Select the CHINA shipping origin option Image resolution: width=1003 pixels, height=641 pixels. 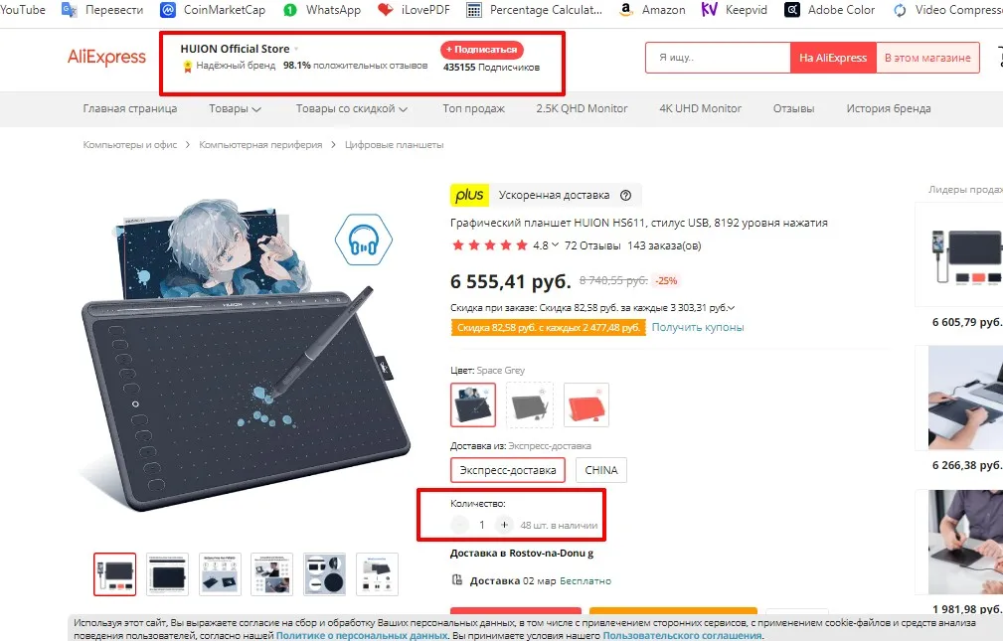(601, 470)
